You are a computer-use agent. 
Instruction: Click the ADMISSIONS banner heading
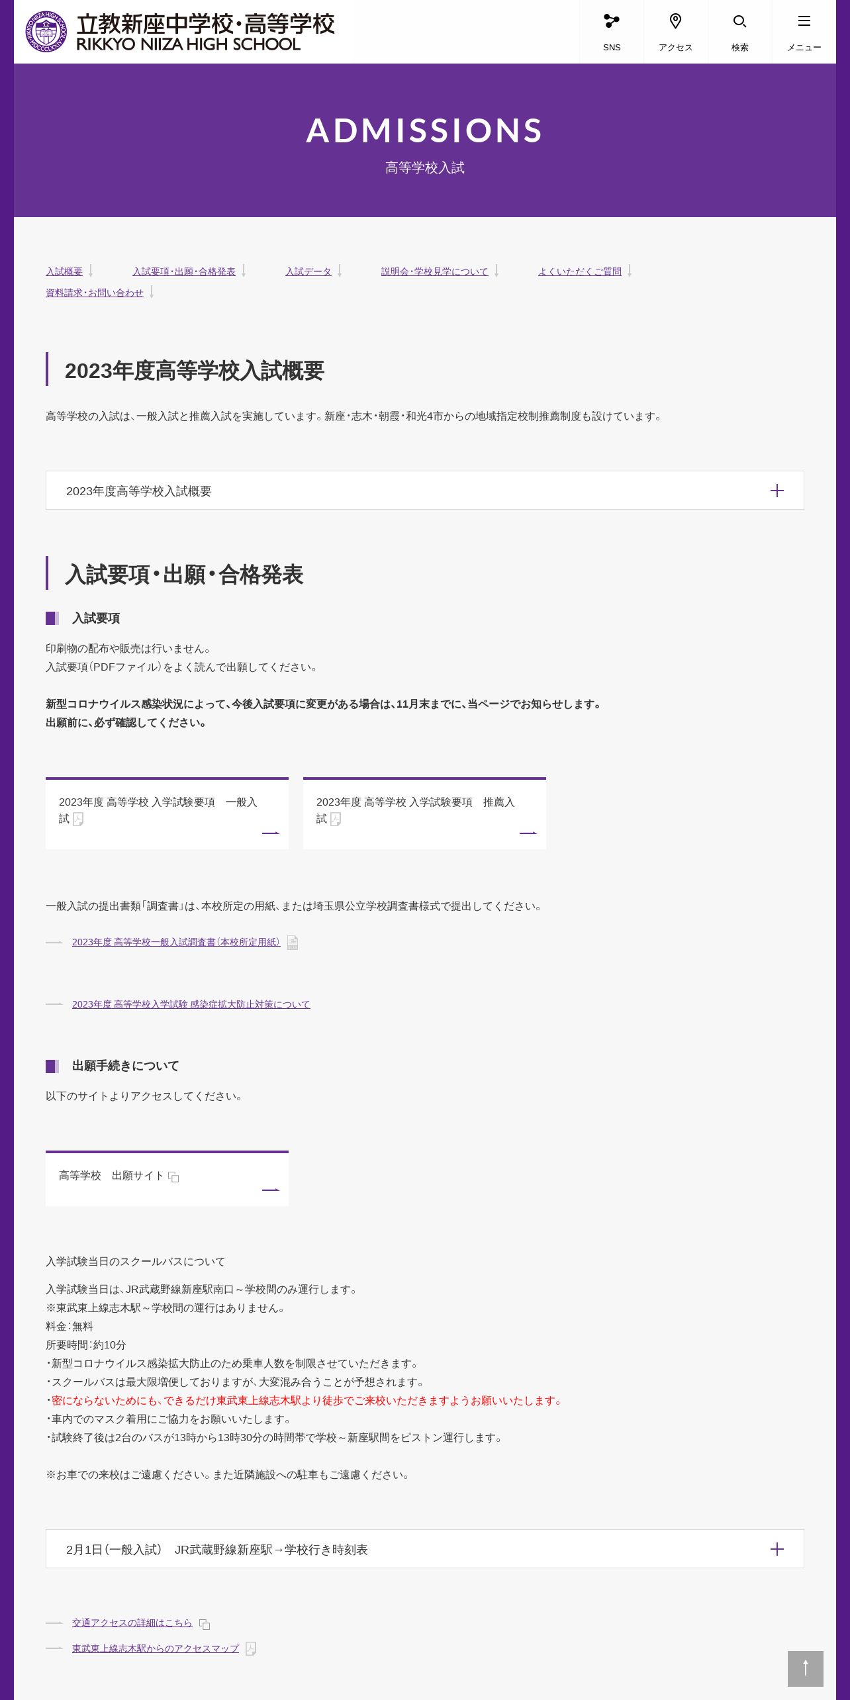click(x=425, y=130)
